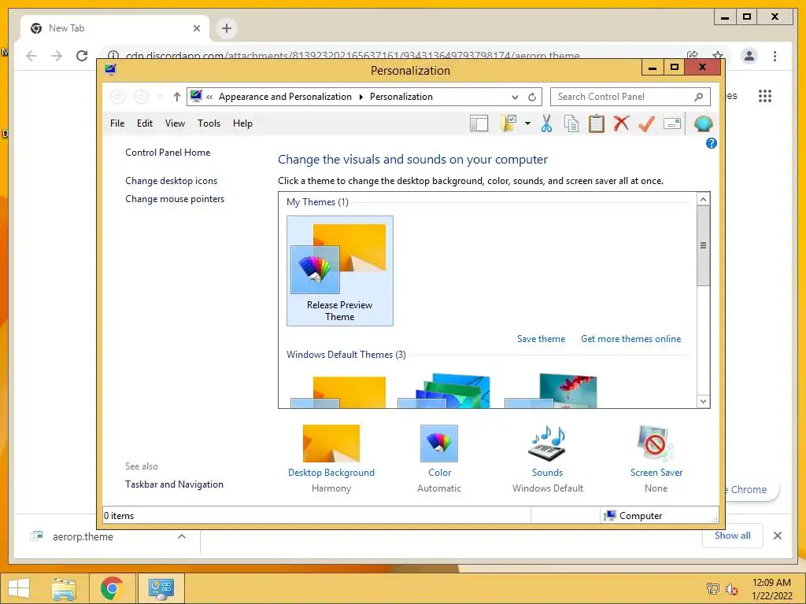This screenshot has height=604, width=806.
Task: Click the Save theme link
Action: tap(541, 339)
